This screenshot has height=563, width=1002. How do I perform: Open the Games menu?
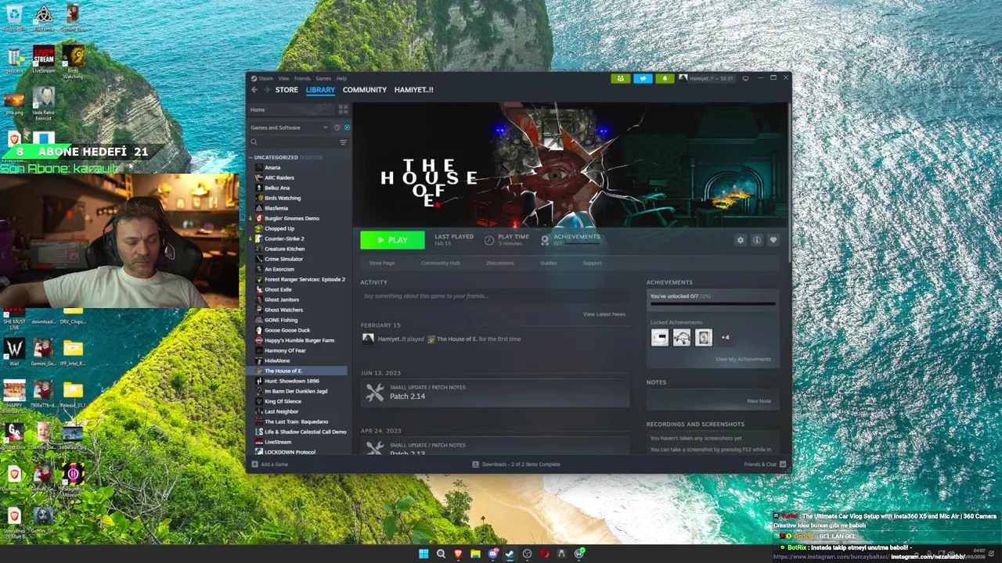click(323, 78)
